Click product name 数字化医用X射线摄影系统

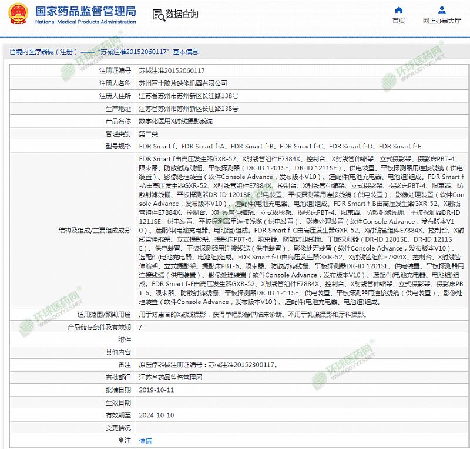click(x=176, y=121)
